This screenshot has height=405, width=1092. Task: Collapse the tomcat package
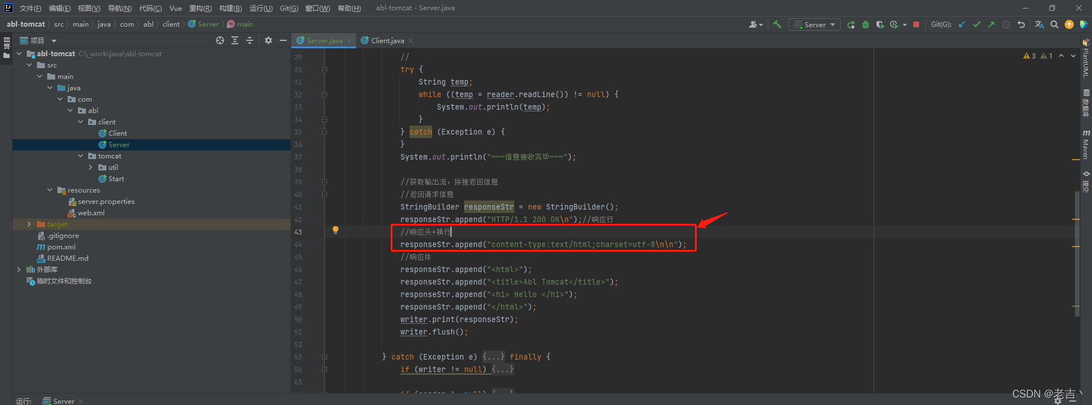(x=81, y=156)
